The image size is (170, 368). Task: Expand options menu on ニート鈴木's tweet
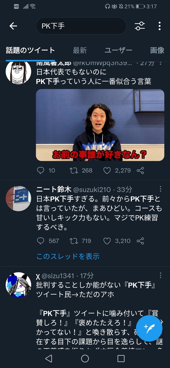160,189
